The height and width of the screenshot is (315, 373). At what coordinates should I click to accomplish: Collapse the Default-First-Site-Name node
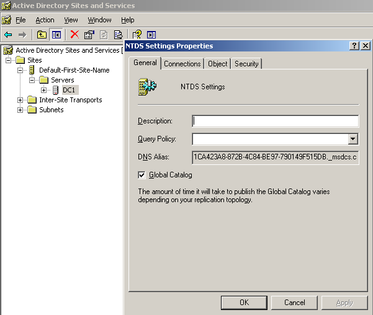(20, 70)
